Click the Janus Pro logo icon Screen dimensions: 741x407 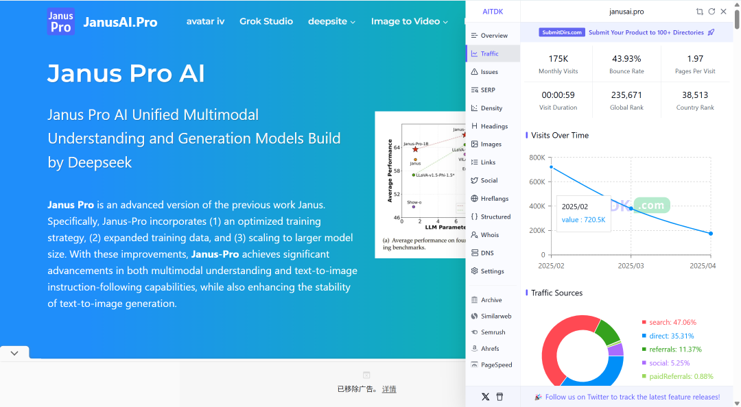(x=61, y=22)
